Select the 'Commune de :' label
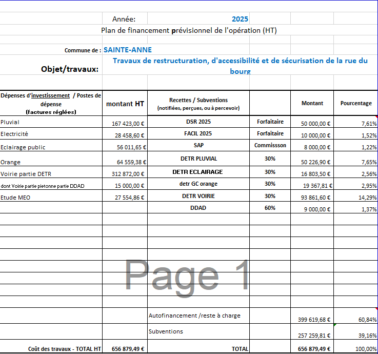Viewport: 378px width, 354px height. click(x=83, y=50)
